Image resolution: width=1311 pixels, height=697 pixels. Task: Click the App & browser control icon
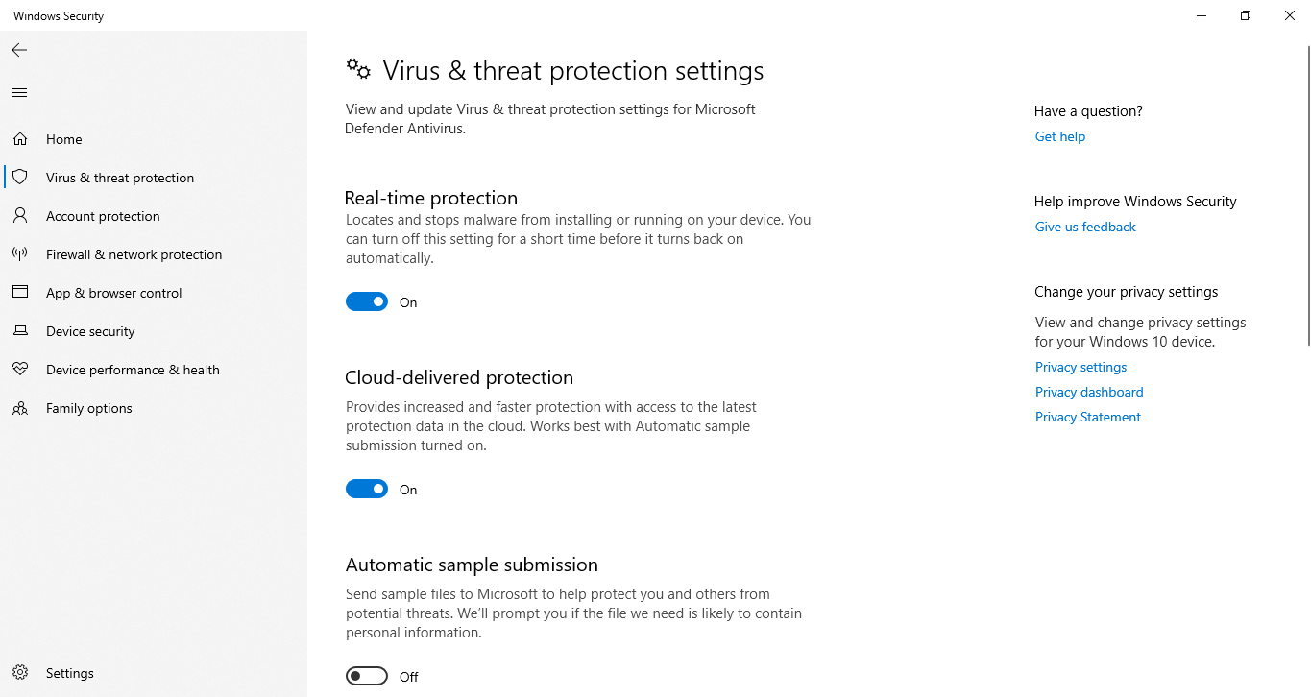(x=20, y=293)
